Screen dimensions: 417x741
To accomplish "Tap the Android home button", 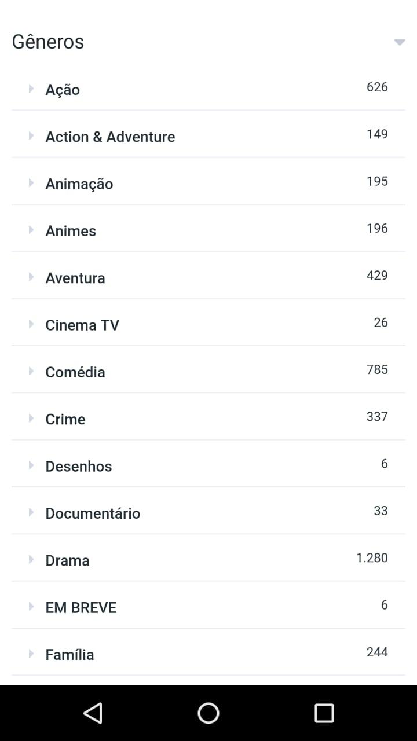I will click(x=209, y=713).
